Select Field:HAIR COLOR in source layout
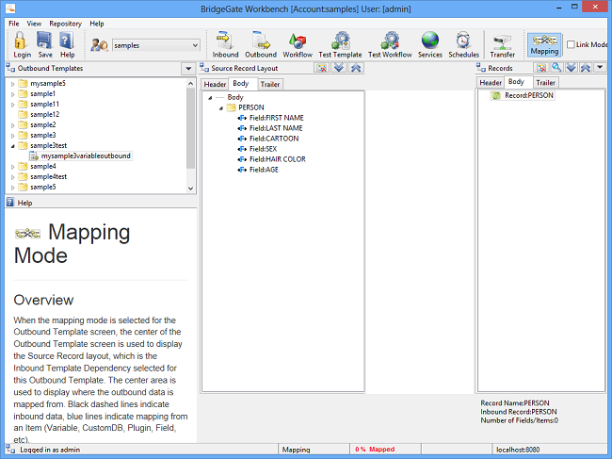This screenshot has height=459, width=612. tap(278, 159)
